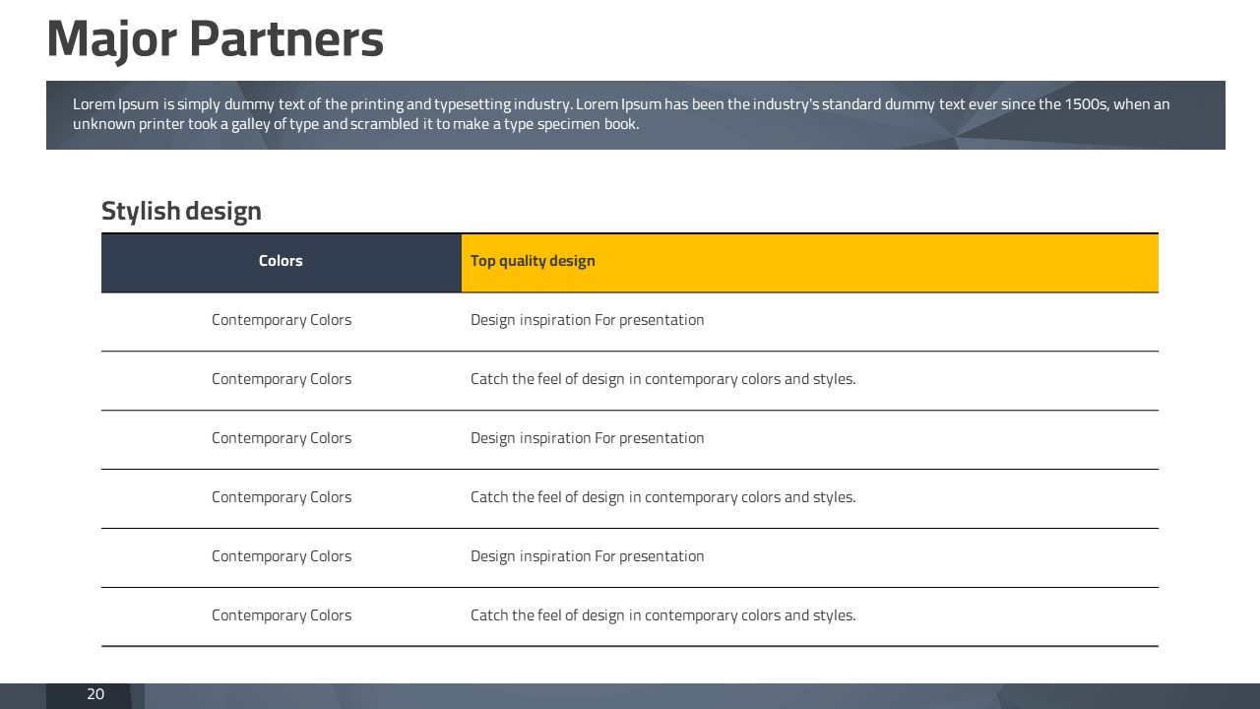Click second Design inspiration For presentation cell
The width and height of the screenshot is (1260, 709).
[x=810, y=440]
